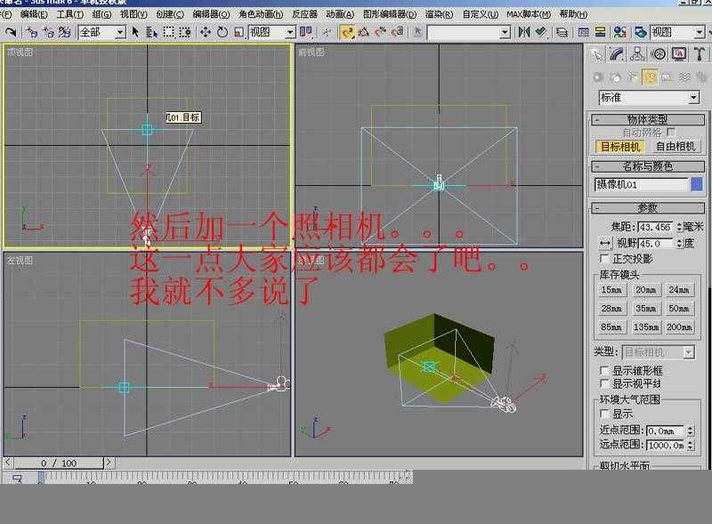Collapse the 物体类型 rollout

pyautogui.click(x=648, y=119)
